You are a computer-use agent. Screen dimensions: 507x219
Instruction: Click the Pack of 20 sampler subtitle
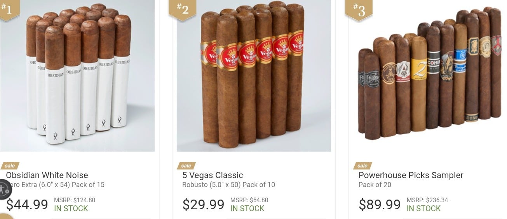pyautogui.click(x=375, y=185)
